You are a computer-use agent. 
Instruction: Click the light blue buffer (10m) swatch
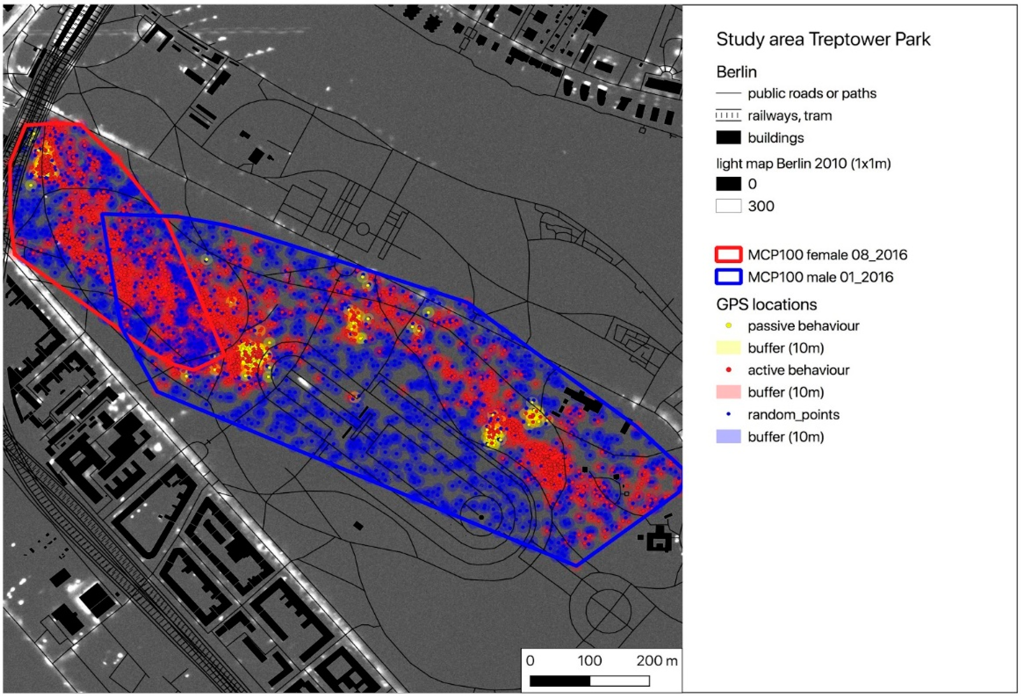[x=728, y=437]
